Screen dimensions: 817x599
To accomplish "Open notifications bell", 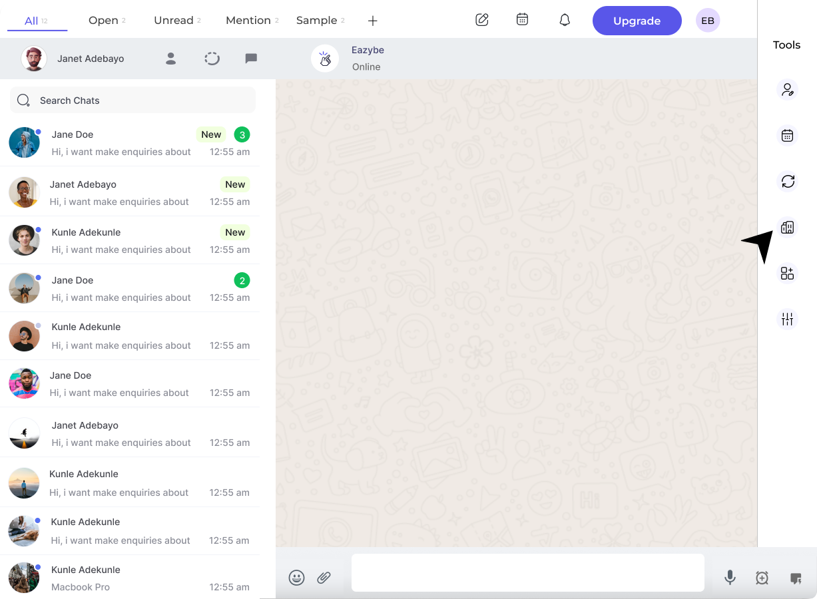I will 565,20.
